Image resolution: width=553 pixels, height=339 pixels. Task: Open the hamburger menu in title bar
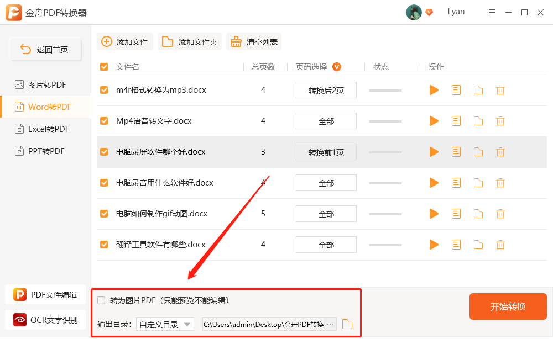[x=492, y=13]
